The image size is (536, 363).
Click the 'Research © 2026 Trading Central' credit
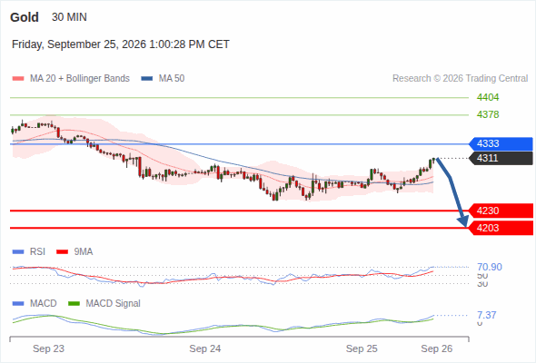(x=460, y=79)
